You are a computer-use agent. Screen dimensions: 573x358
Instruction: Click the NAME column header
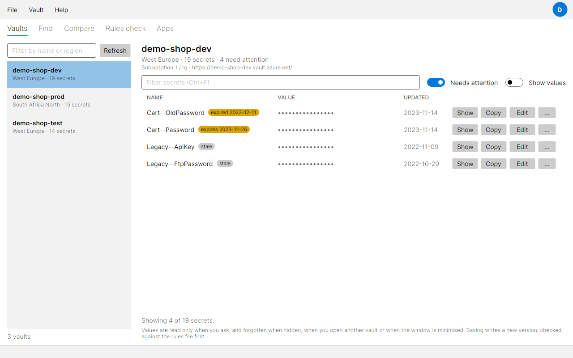coord(155,98)
